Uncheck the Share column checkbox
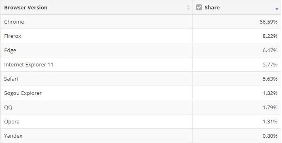 click(x=199, y=7)
